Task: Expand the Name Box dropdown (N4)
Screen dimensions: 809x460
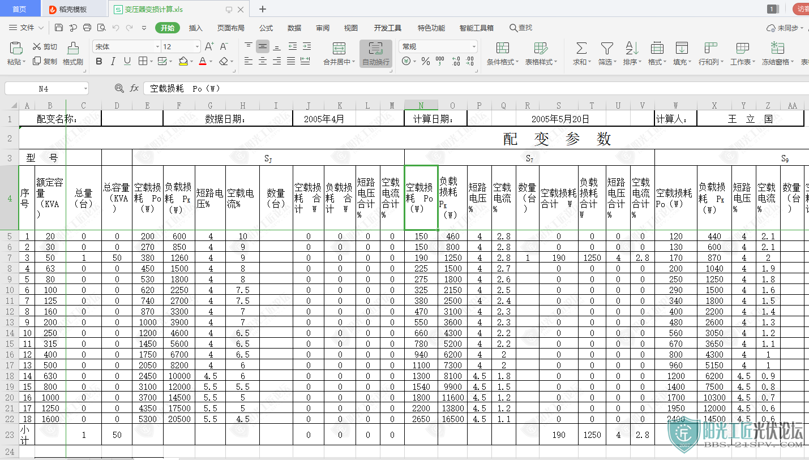Action: (85, 89)
